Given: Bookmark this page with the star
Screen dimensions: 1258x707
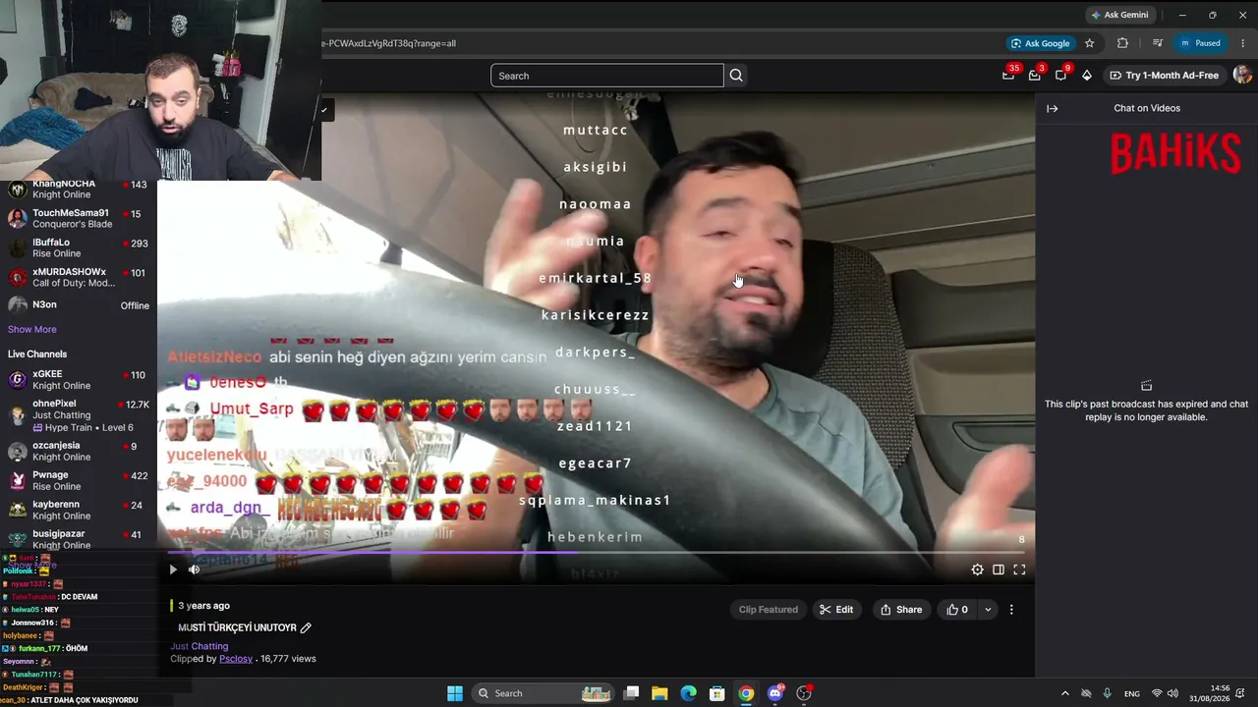Looking at the screenshot, I should [1089, 43].
